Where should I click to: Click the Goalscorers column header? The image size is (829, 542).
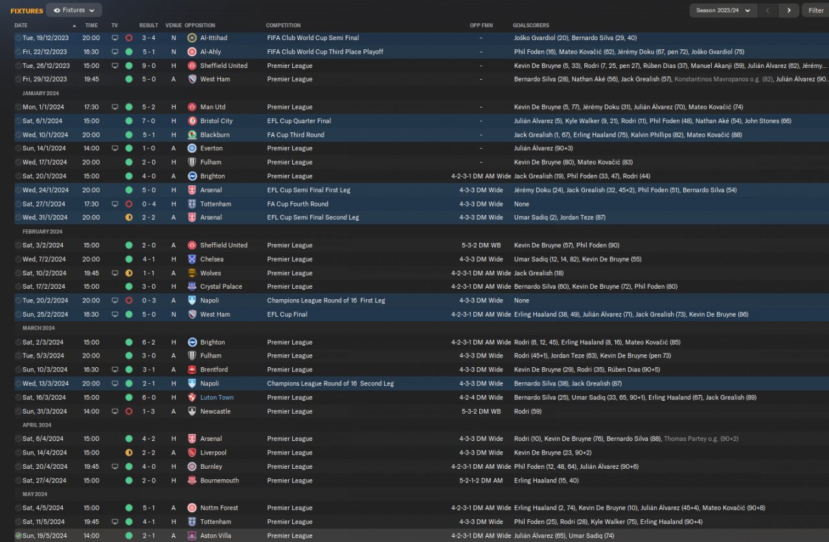tap(530, 25)
